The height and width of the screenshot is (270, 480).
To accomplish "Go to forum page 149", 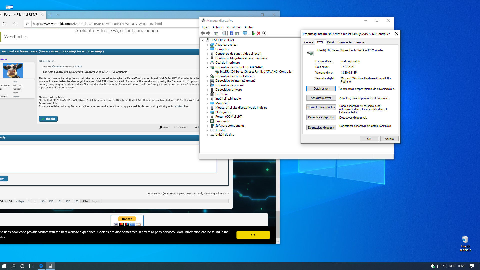I will (42, 201).
